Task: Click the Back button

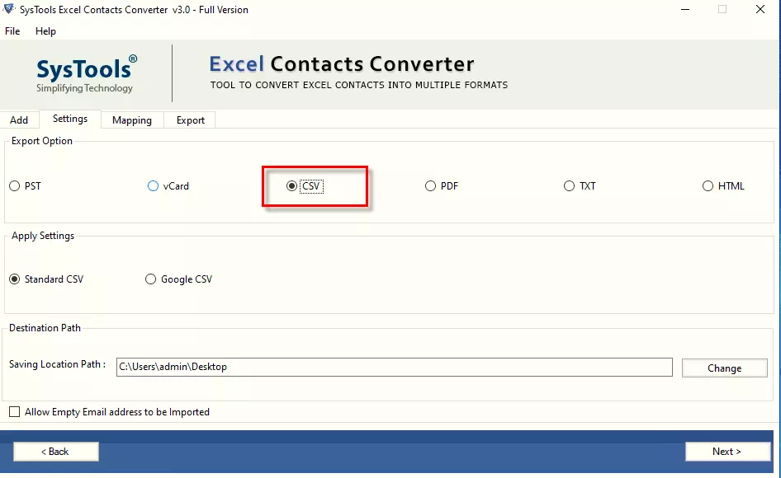Action: [56, 452]
